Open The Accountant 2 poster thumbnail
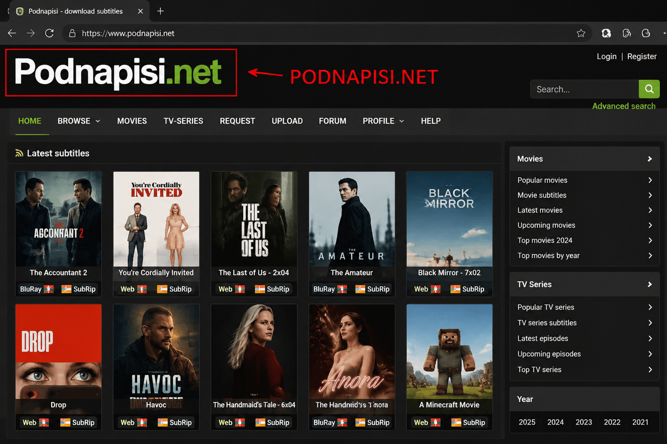This screenshot has height=444, width=667. 59,219
